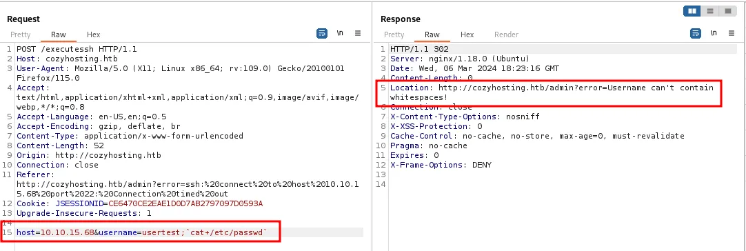Select the Raw tab in Request panel
This screenshot has height=251, width=746.
click(59, 34)
